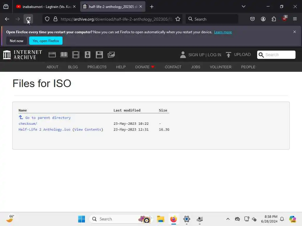302x226 pixels.
Task: Click the SIGN UP link
Action: click(x=196, y=55)
